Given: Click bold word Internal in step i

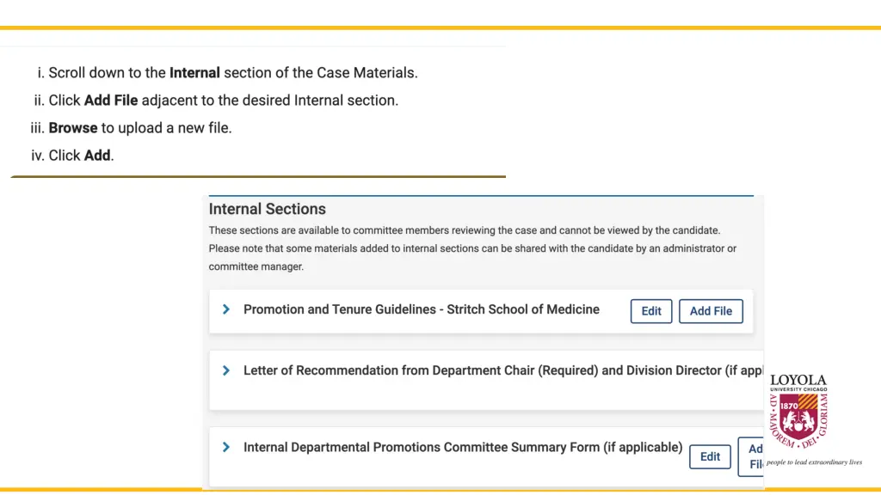Looking at the screenshot, I should point(194,73).
